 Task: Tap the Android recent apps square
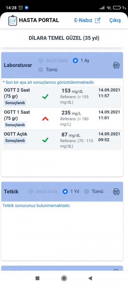(37, 278)
